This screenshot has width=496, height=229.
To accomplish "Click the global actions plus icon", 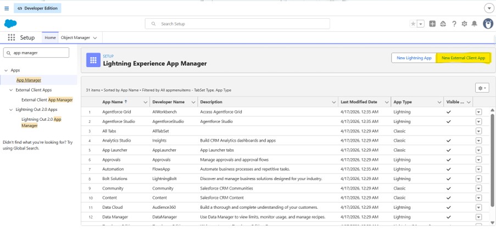I will point(432,24).
